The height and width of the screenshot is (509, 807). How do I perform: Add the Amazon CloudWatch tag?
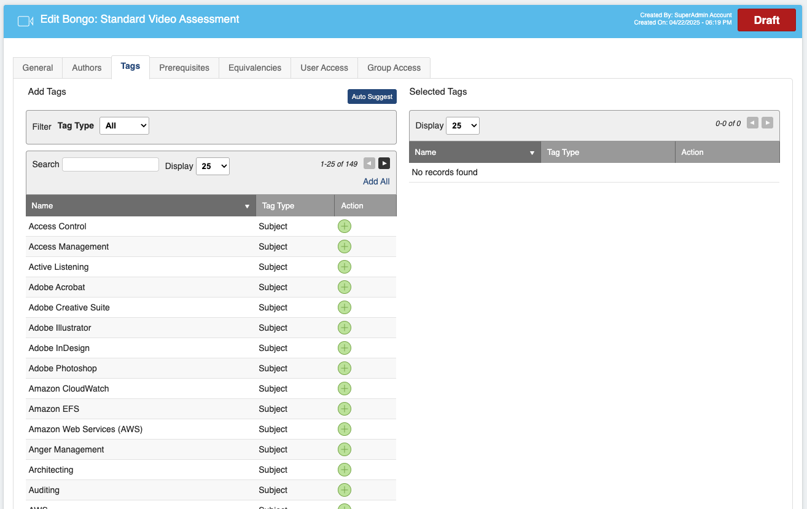click(x=345, y=389)
